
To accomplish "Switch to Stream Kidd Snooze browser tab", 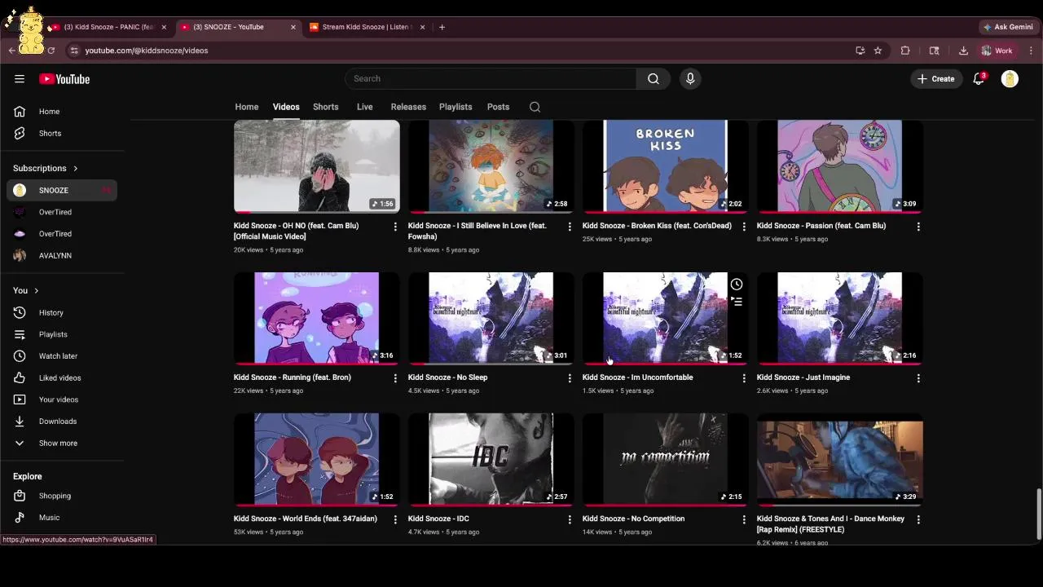I will point(367,27).
